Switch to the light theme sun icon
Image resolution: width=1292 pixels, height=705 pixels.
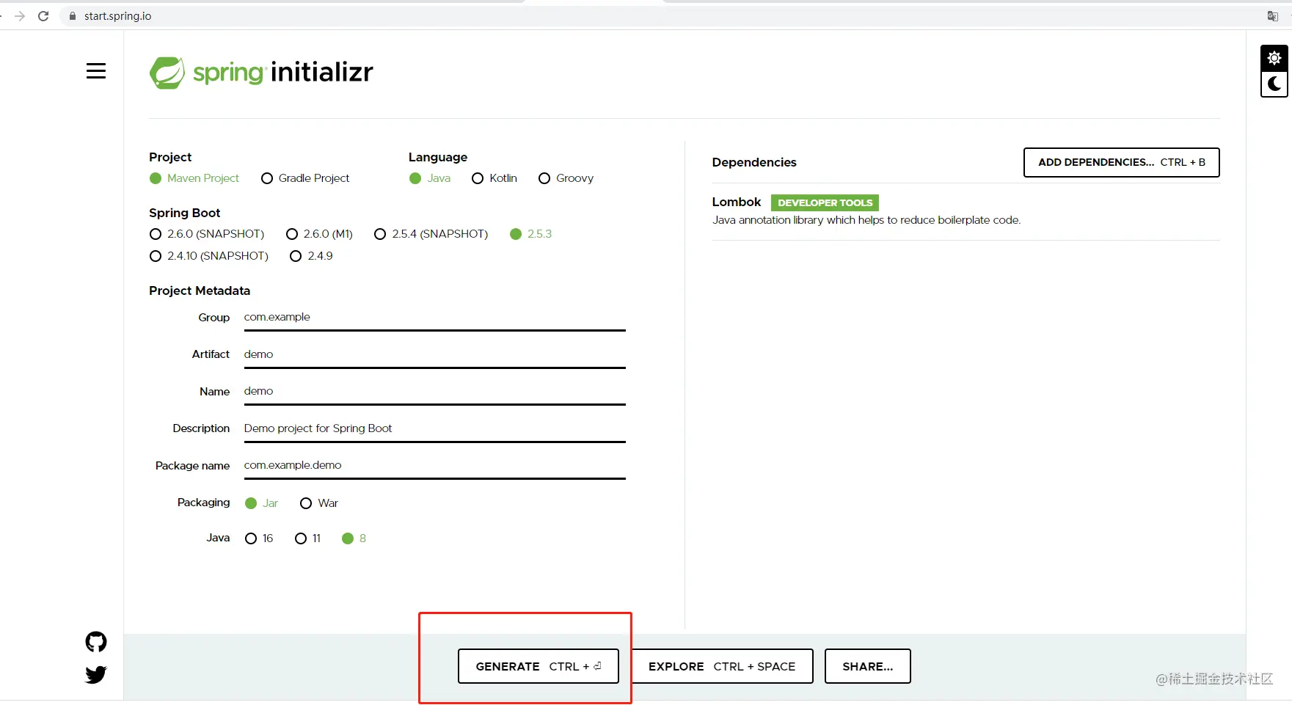click(x=1274, y=58)
